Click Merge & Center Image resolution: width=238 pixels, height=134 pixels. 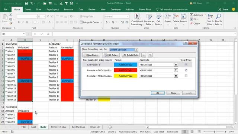(x=90, y=22)
